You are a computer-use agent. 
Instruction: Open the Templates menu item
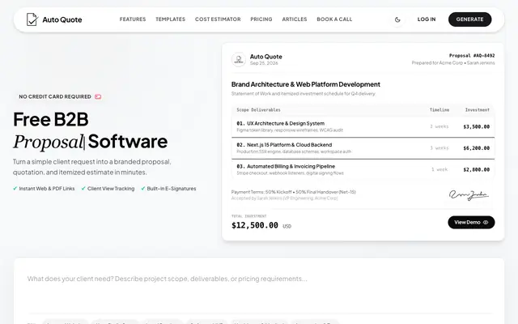171,19
